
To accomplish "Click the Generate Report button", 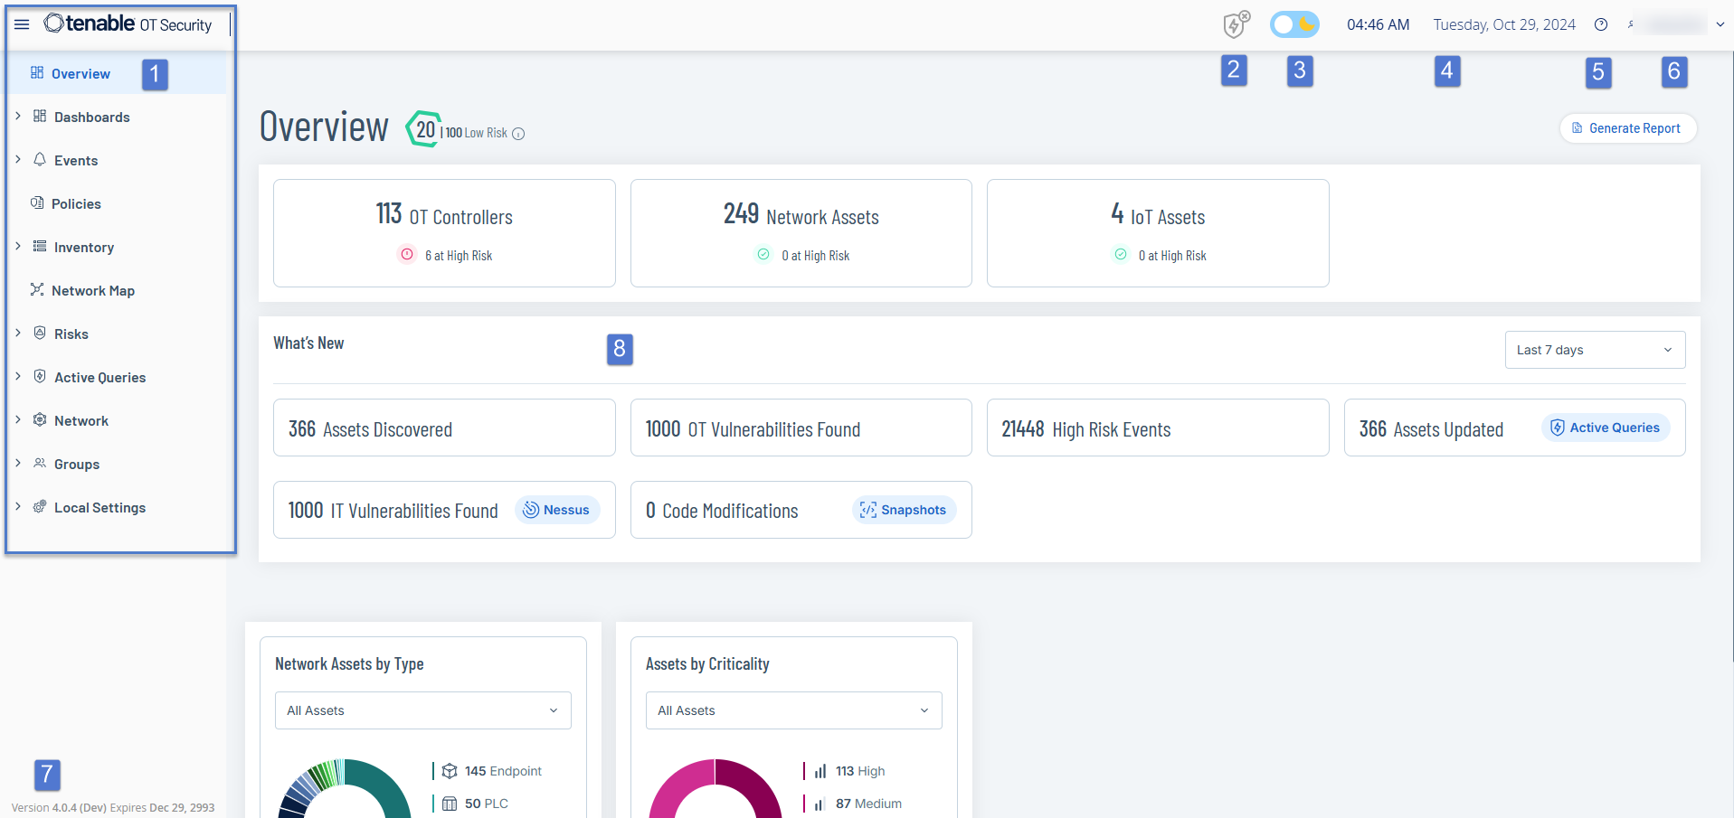I will point(1627,128).
